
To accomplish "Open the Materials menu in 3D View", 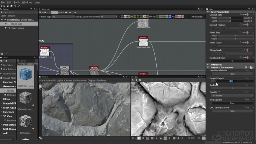I will tap(51, 80).
